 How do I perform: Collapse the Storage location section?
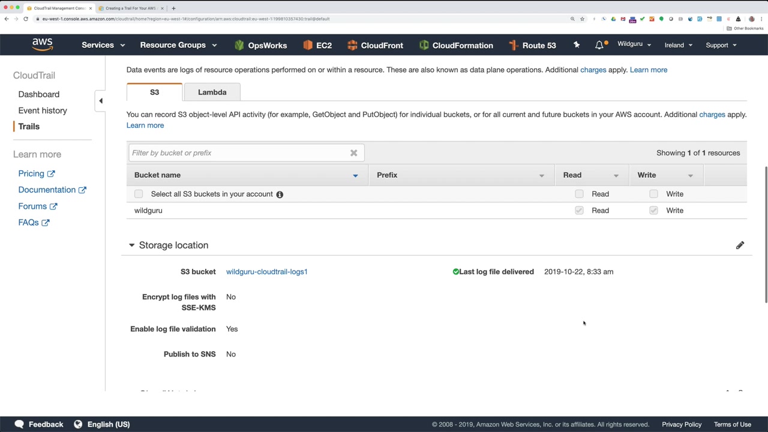coord(131,245)
